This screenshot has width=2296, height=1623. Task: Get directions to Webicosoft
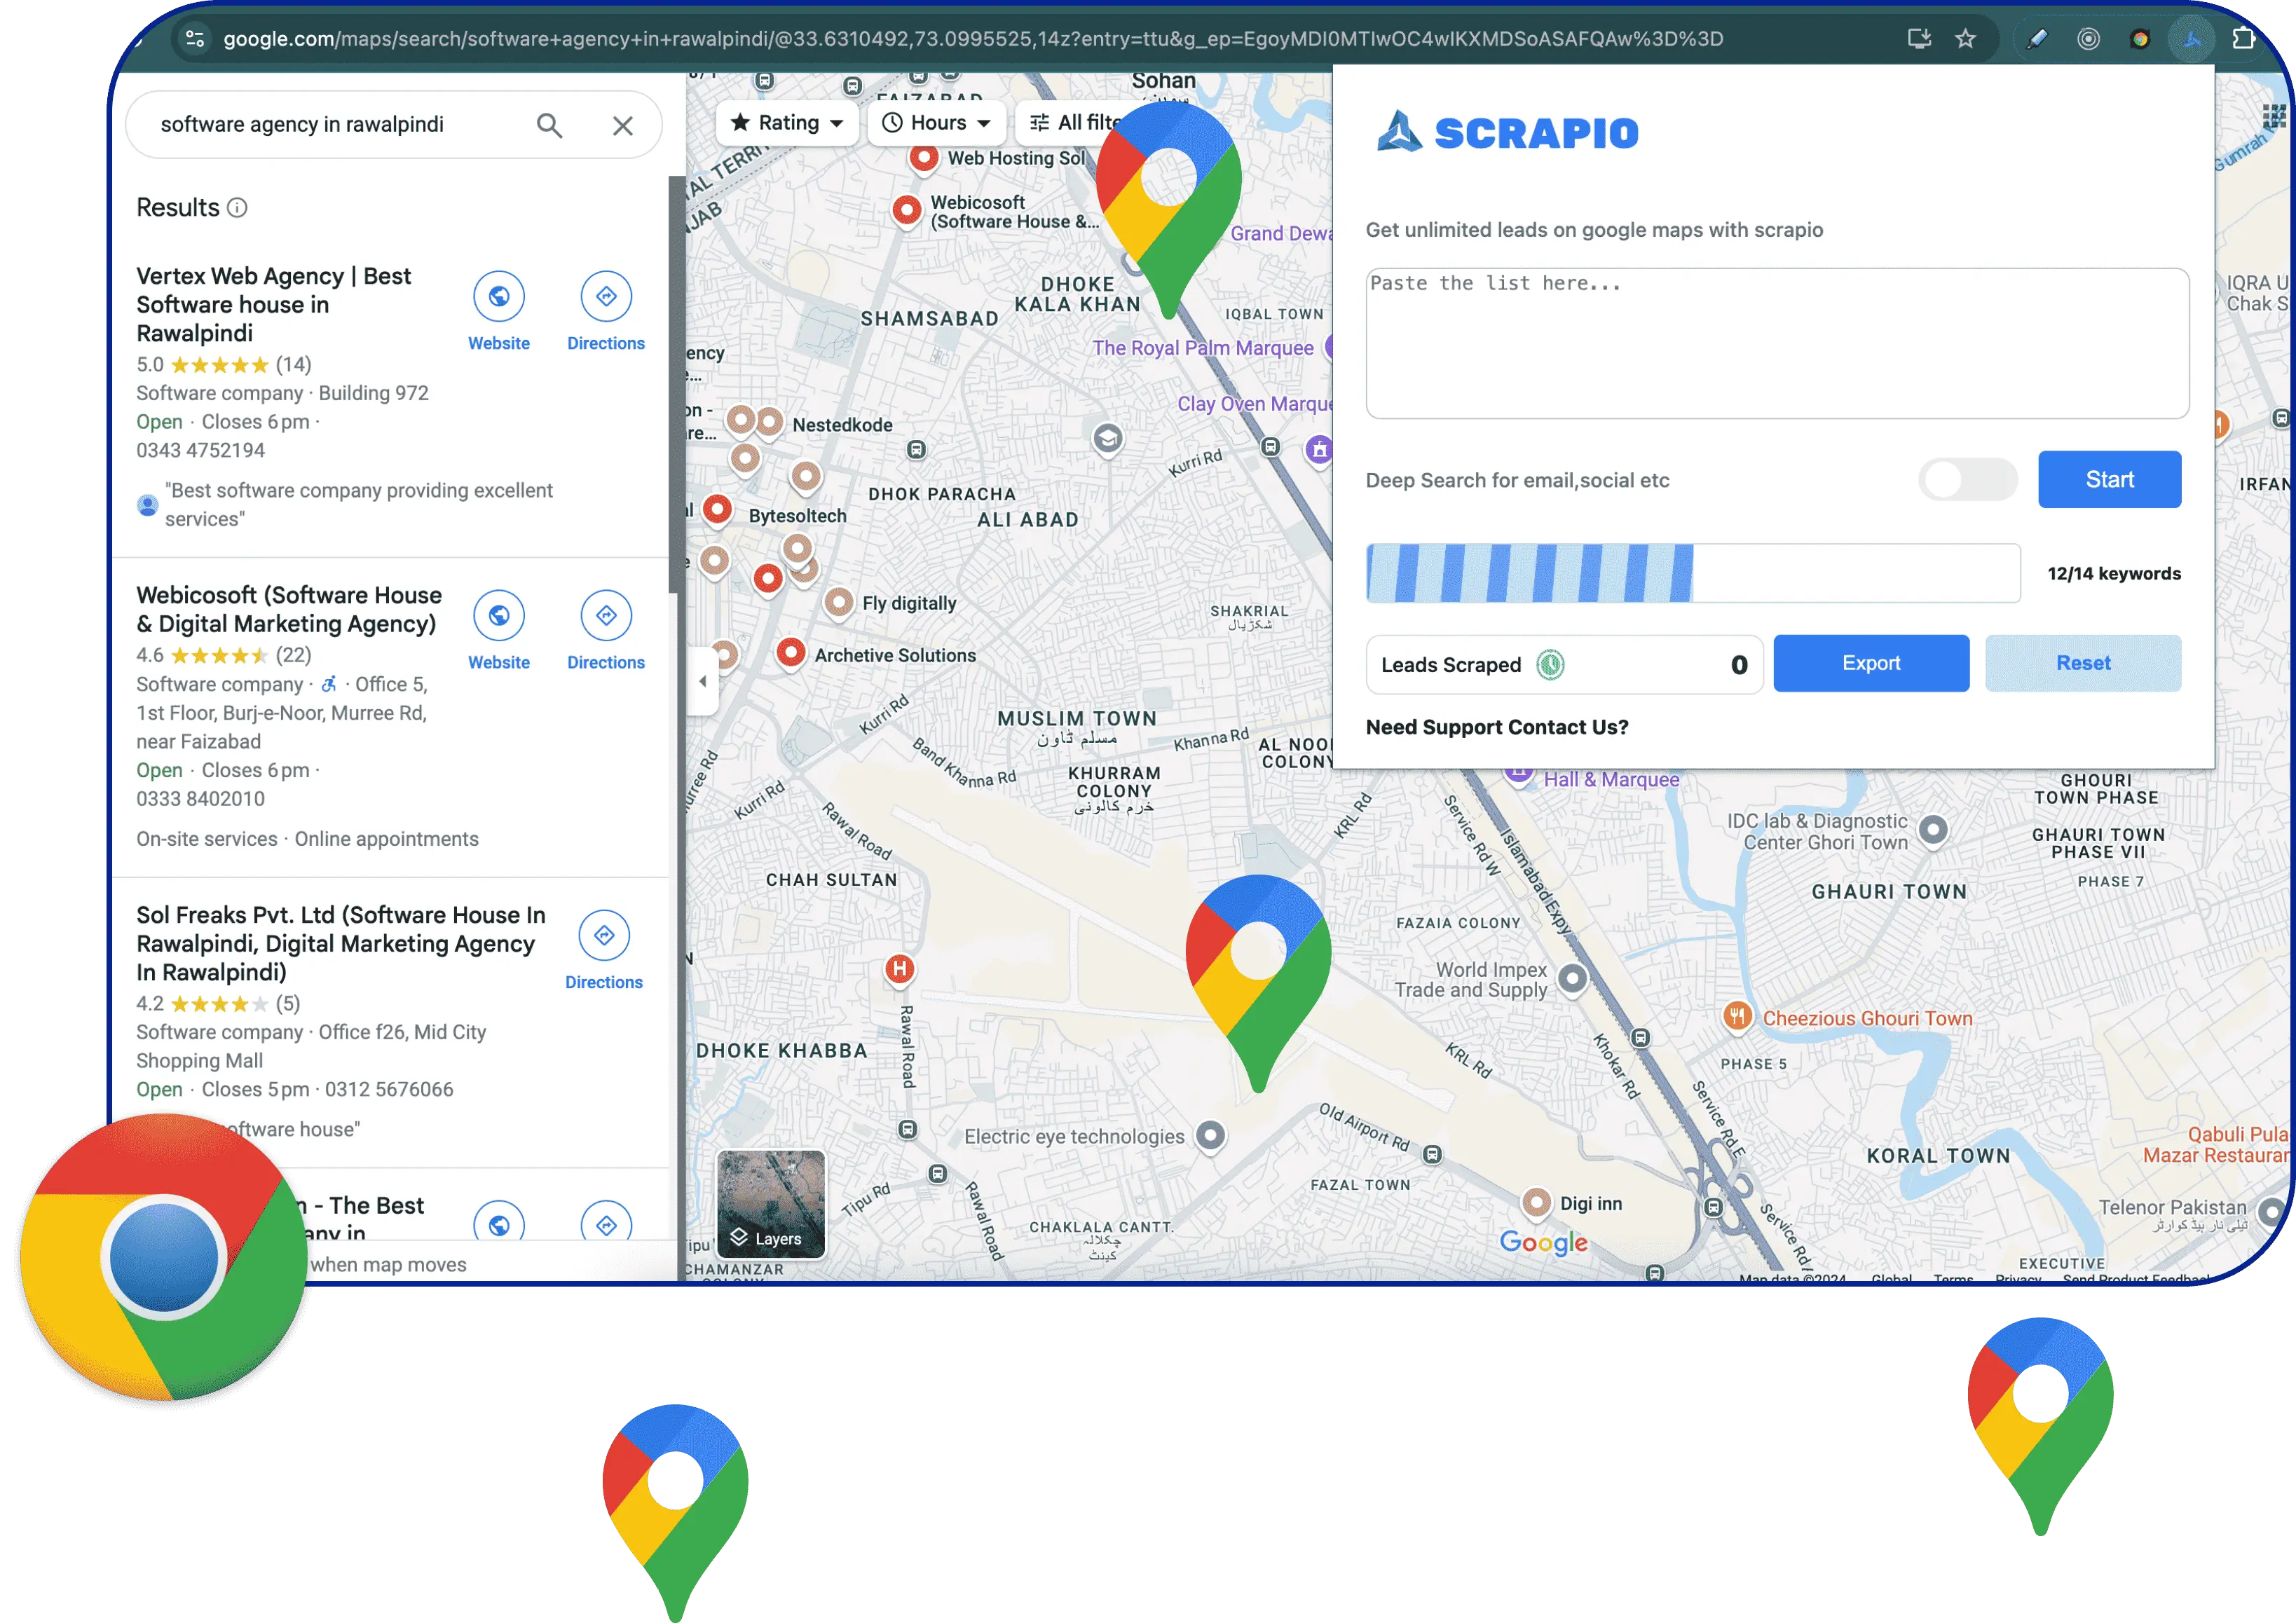tap(606, 615)
